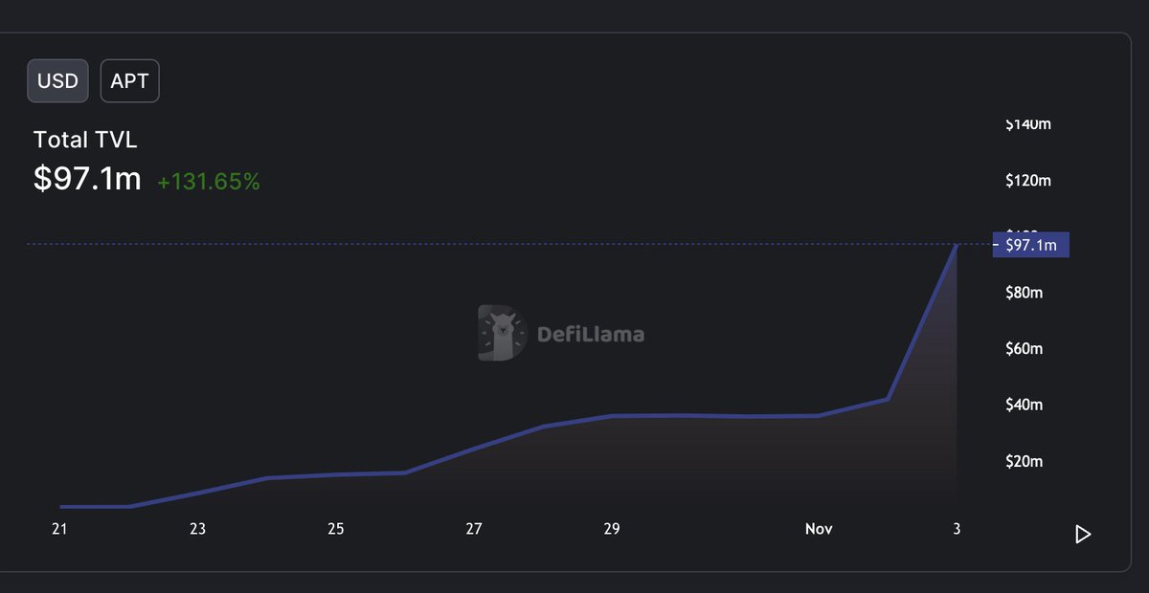The height and width of the screenshot is (593, 1149).
Task: Click the chart line peak at $97.1m
Action: pyautogui.click(x=956, y=246)
